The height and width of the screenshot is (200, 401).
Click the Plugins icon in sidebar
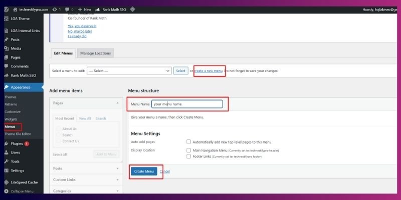tap(6, 143)
